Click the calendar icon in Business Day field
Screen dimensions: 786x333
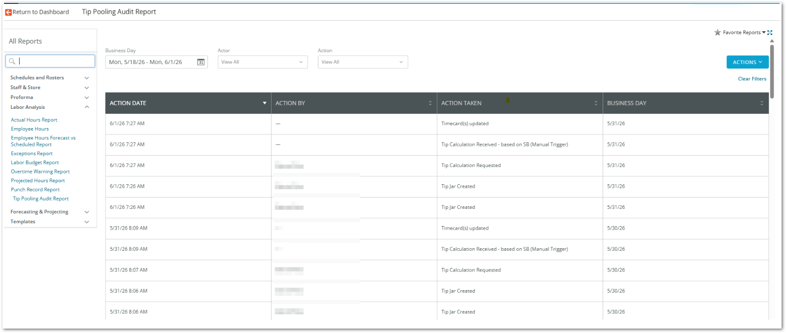[x=201, y=62]
